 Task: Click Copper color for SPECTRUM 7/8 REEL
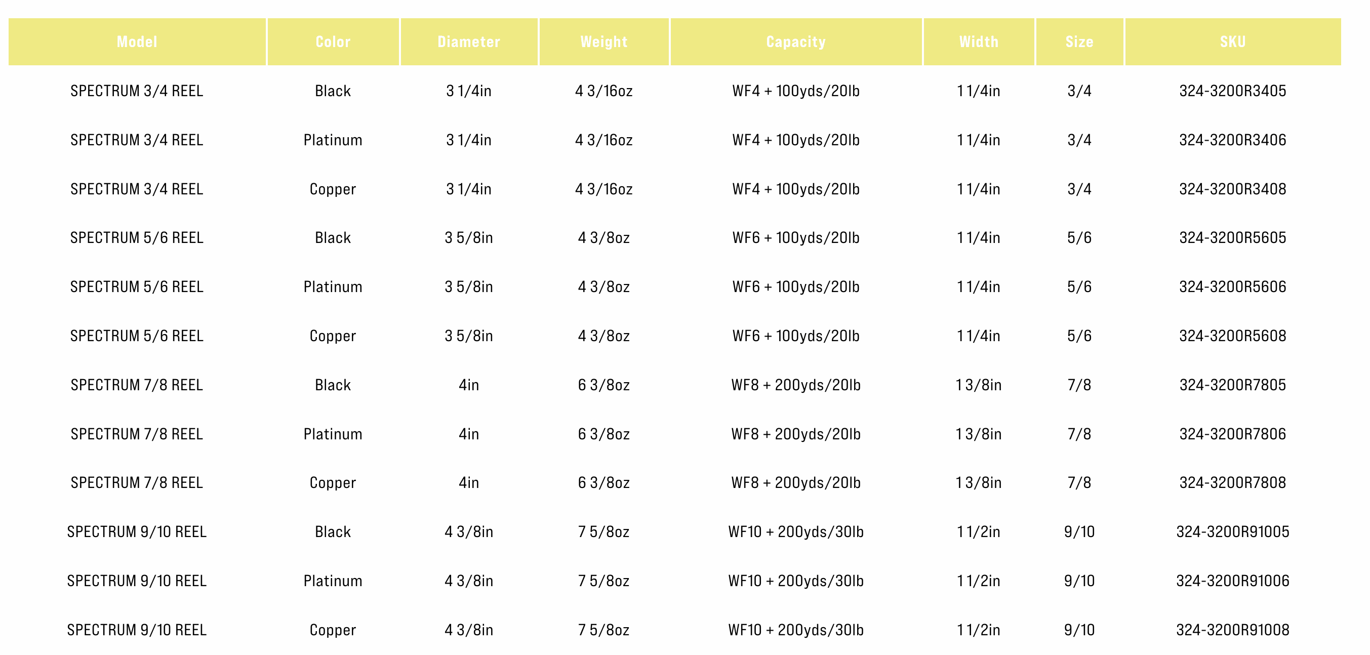click(333, 483)
